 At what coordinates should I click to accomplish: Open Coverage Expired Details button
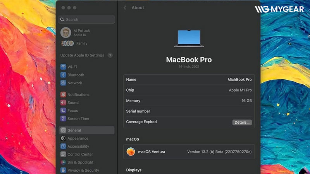[x=242, y=122]
